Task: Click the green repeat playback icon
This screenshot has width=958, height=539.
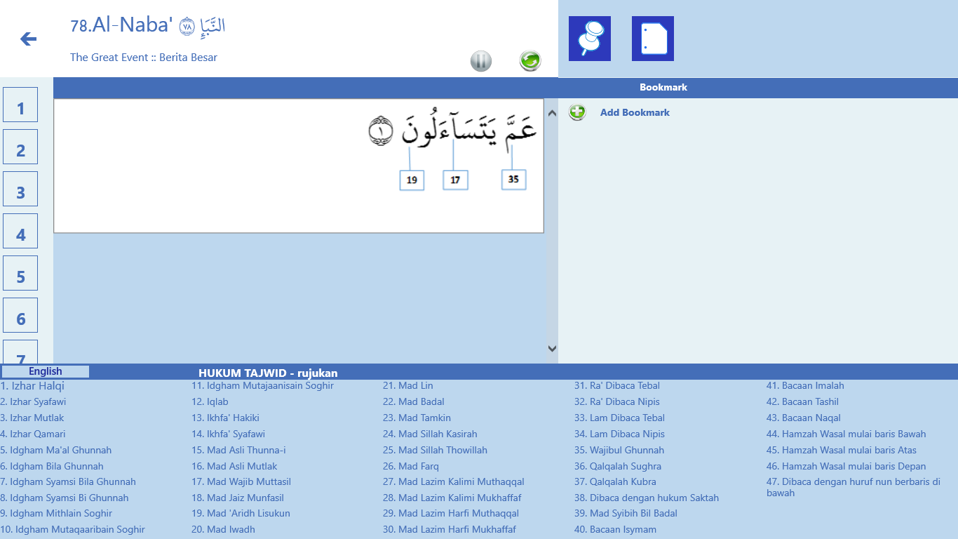Action: pyautogui.click(x=530, y=61)
